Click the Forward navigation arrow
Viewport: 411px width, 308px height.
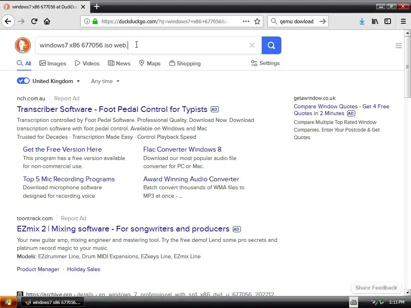pyautogui.click(x=21, y=21)
